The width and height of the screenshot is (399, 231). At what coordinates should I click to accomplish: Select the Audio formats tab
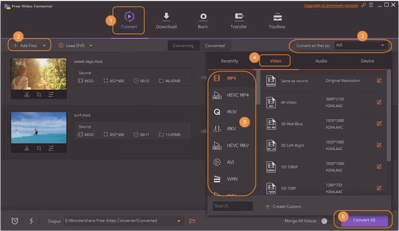[321, 61]
